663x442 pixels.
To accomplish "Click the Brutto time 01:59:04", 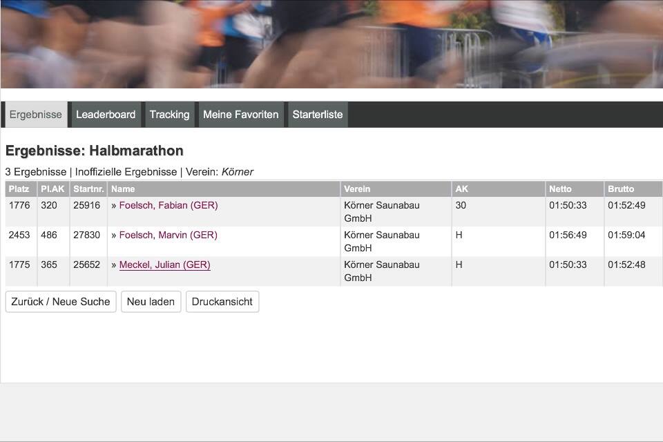I will (626, 235).
